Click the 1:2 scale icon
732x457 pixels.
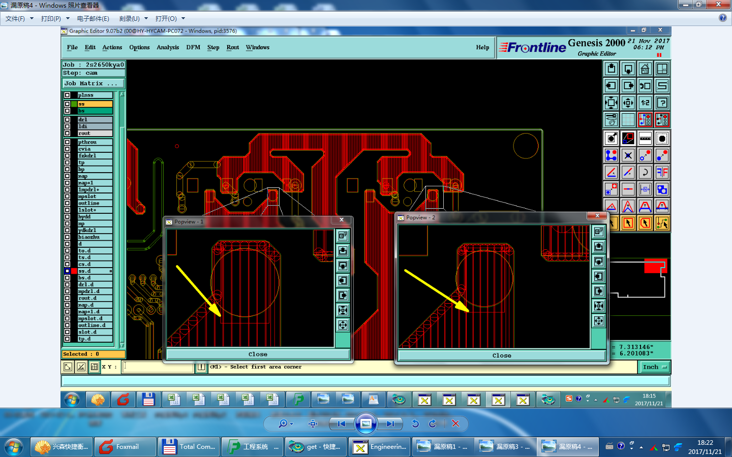click(645, 103)
